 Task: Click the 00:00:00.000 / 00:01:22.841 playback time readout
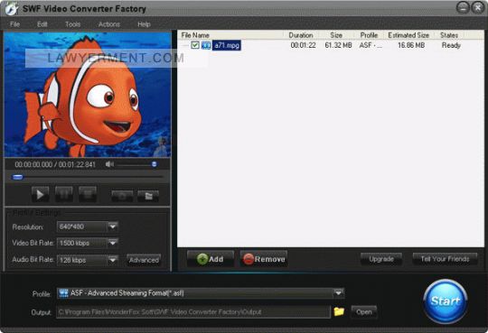click(x=55, y=164)
